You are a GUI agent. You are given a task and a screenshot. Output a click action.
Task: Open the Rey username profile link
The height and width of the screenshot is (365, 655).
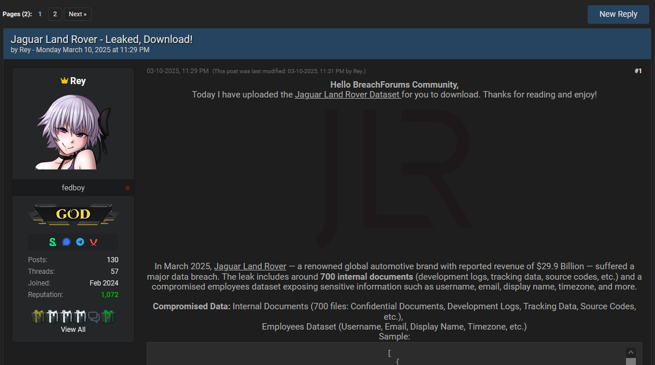(78, 81)
